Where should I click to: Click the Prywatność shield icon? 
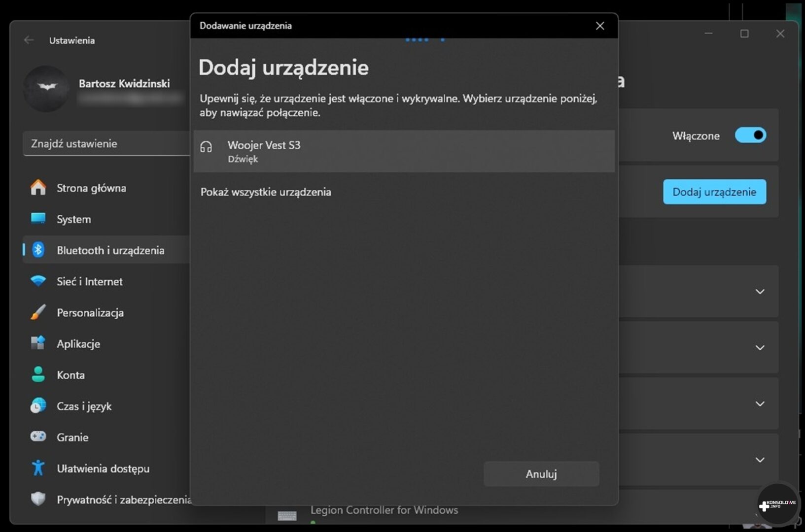coord(38,499)
